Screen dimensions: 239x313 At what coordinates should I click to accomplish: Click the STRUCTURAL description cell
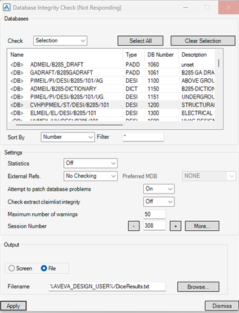(x=198, y=105)
